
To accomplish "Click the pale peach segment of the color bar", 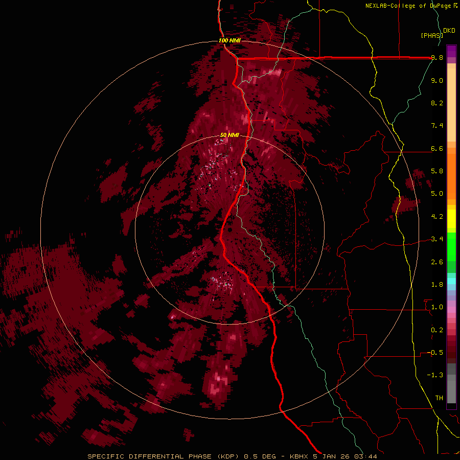I will click(451, 105).
